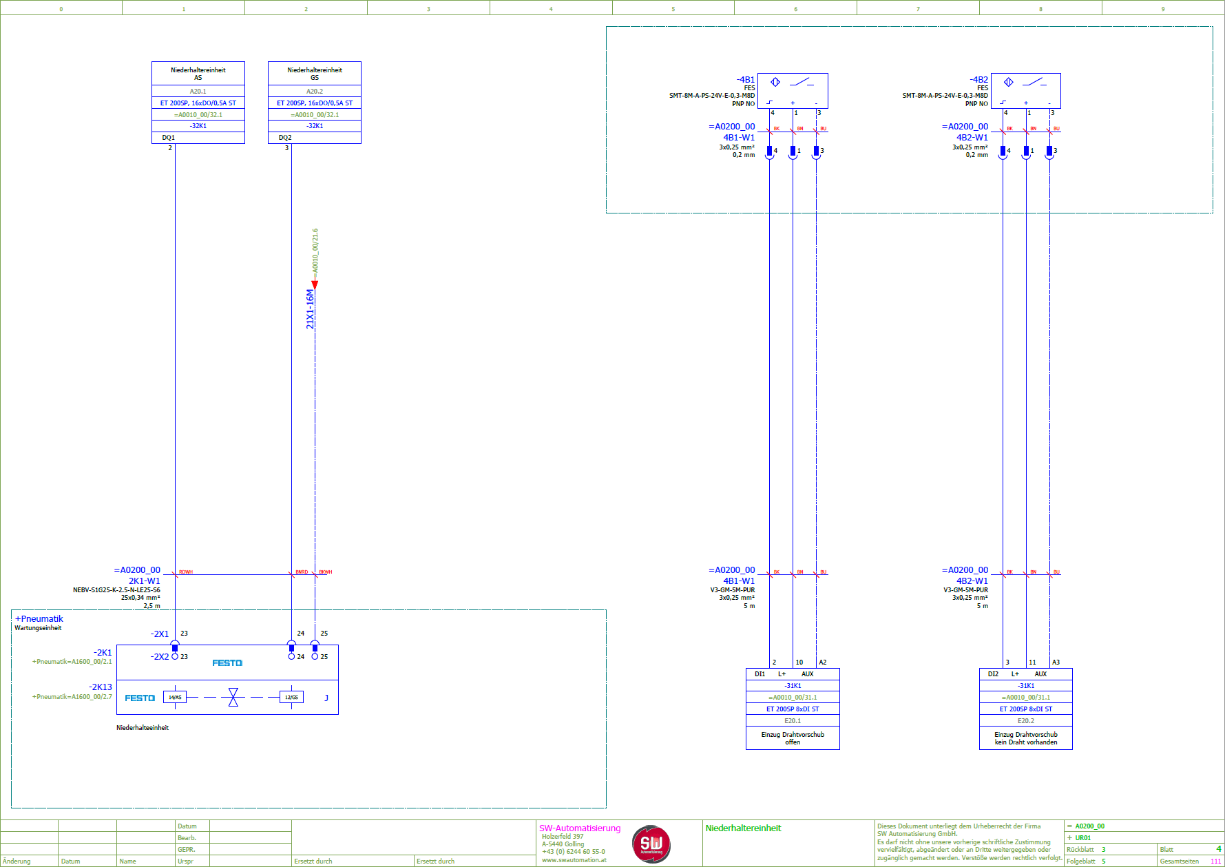Select the DI2 input terminal label
The height and width of the screenshot is (867, 1225).
pyautogui.click(x=993, y=674)
